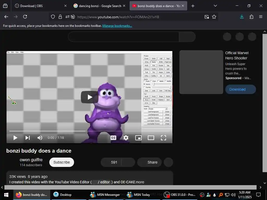Reload the current YouTube page
Image resolution: width=267 pixels, height=200 pixels.
tap(25, 17)
